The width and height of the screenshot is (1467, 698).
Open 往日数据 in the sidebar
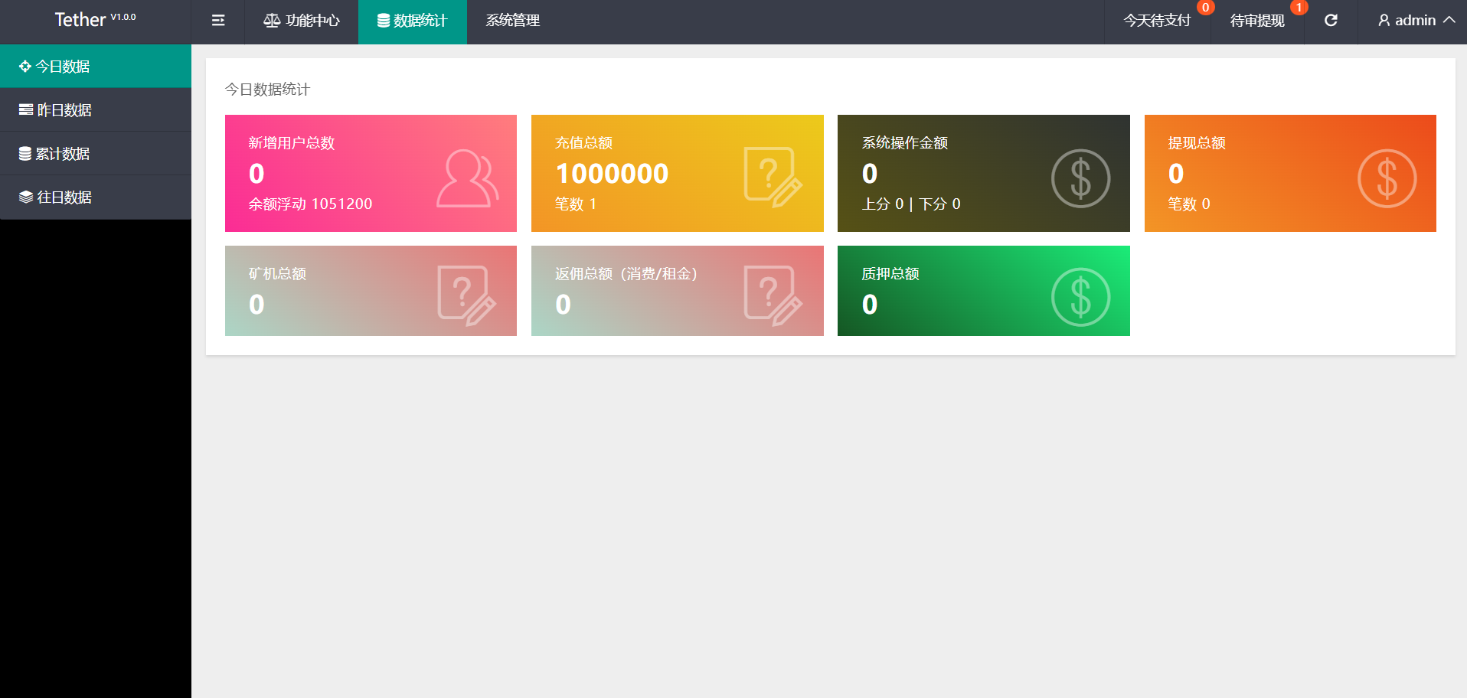[x=64, y=197]
